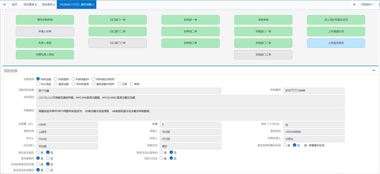Click the 采购项目名称 input field
Image resolution: width=380 pixels, height=174 pixels.
[x=129, y=90]
